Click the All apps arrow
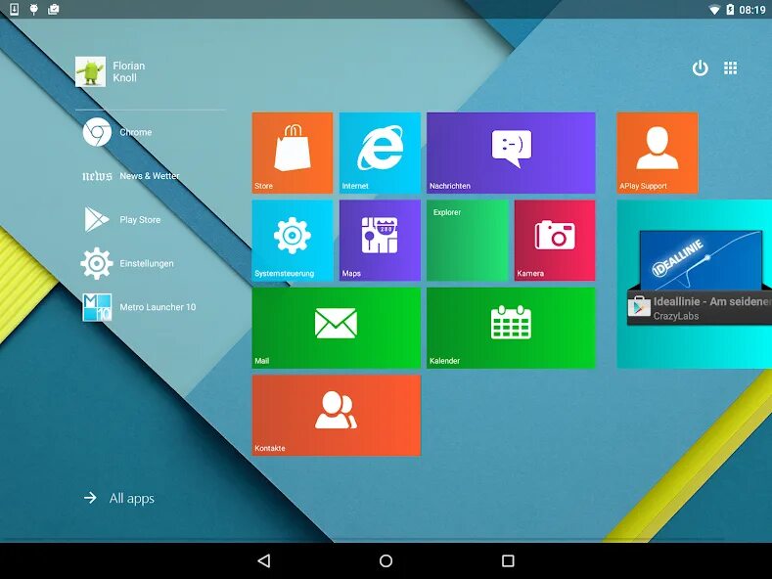This screenshot has width=772, height=579. [90, 498]
